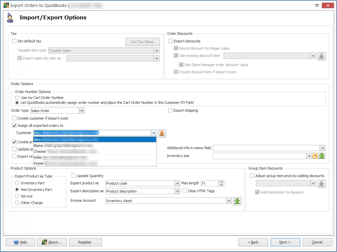The width and height of the screenshot is (337, 252).
Task: Click the Get Tax Items button
Action: [x=142, y=42]
